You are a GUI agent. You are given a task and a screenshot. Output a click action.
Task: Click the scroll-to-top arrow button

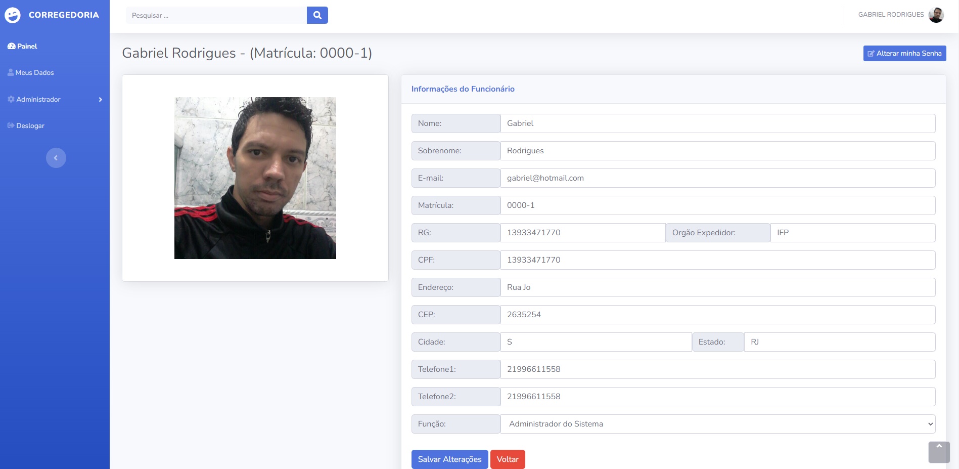click(939, 452)
